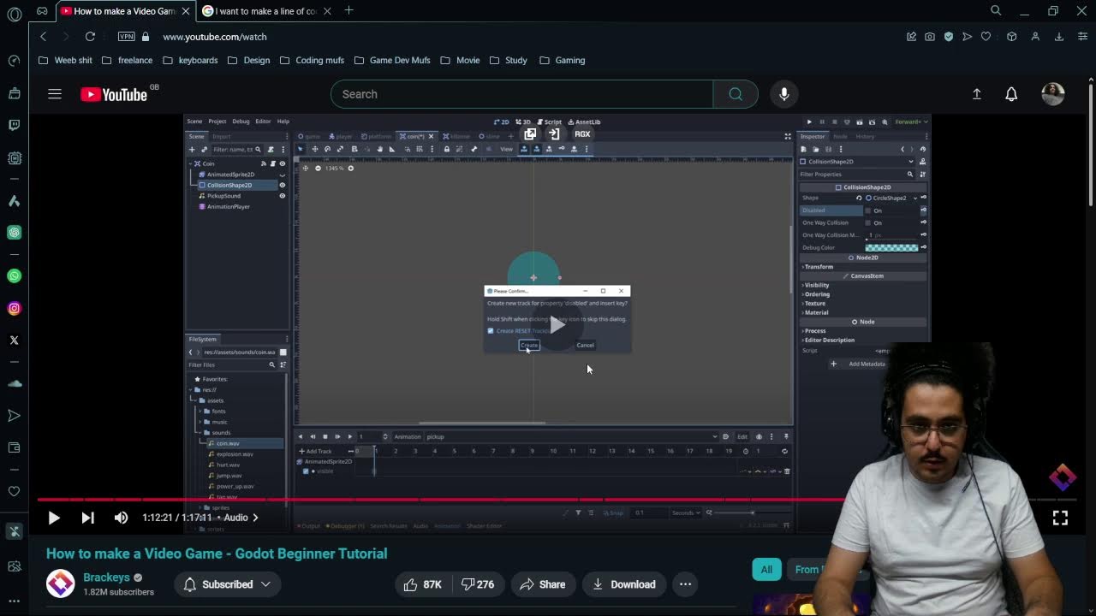Toggle the VPN badge in address bar
Image resolution: width=1096 pixels, height=616 pixels.
pyautogui.click(x=127, y=37)
